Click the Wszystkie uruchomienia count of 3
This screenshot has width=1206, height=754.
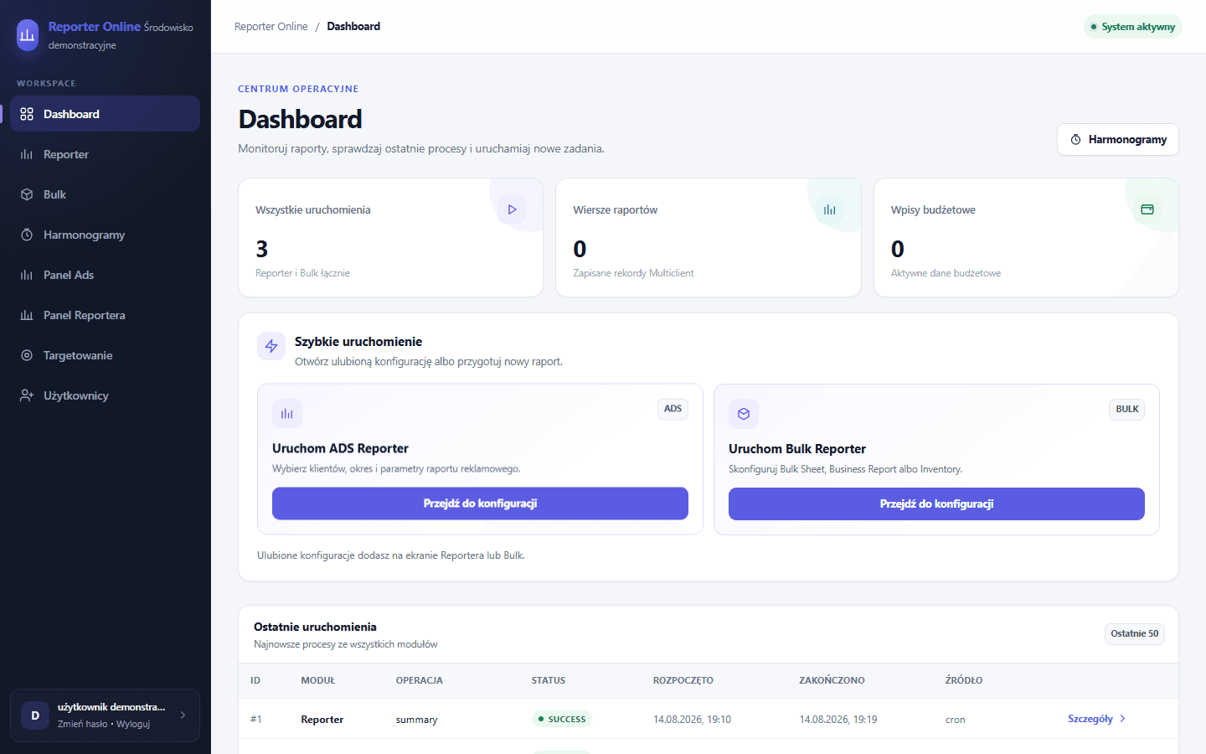pos(262,249)
